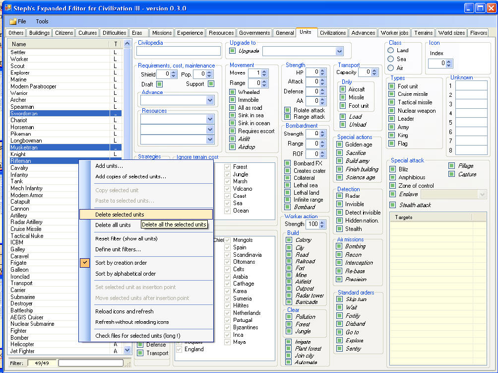
Task: Enable the Foot unit type checkbox
Action: tap(391, 86)
